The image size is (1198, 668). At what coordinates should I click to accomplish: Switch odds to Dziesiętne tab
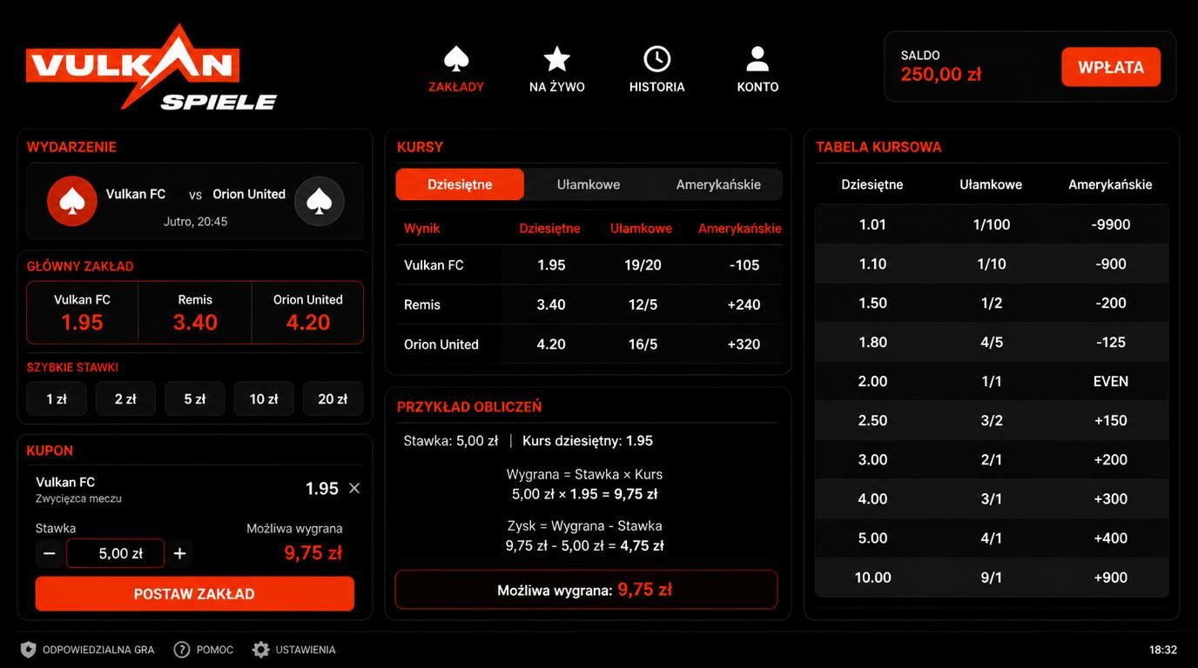[x=460, y=184]
